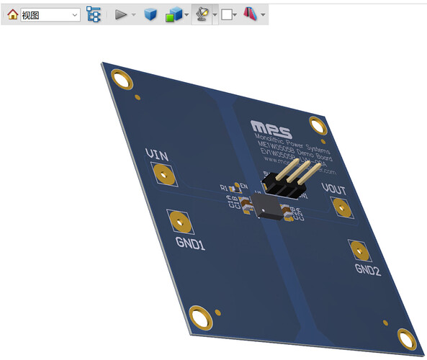The width and height of the screenshot is (427, 360).
Task: Select the GND1 gold test pad
Action: [x=180, y=222]
